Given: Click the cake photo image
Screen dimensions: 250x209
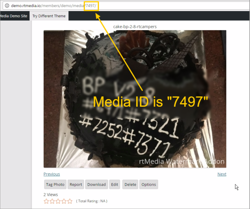Looking at the screenshot, I should tap(135, 99).
